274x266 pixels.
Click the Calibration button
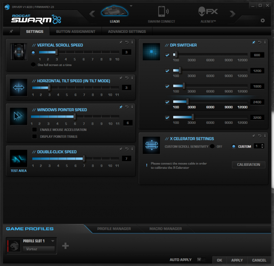click(248, 165)
